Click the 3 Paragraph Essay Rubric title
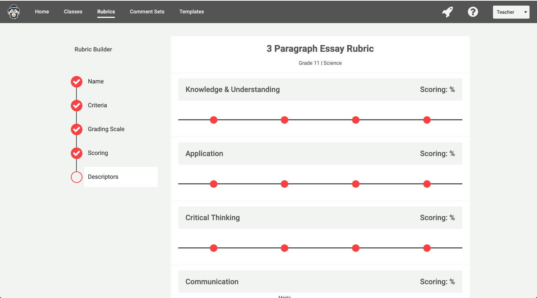 pyautogui.click(x=320, y=49)
